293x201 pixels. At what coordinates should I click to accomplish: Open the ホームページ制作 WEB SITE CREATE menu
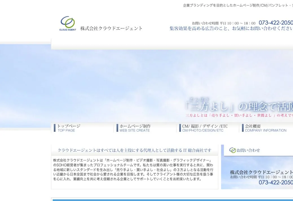[x=145, y=128]
